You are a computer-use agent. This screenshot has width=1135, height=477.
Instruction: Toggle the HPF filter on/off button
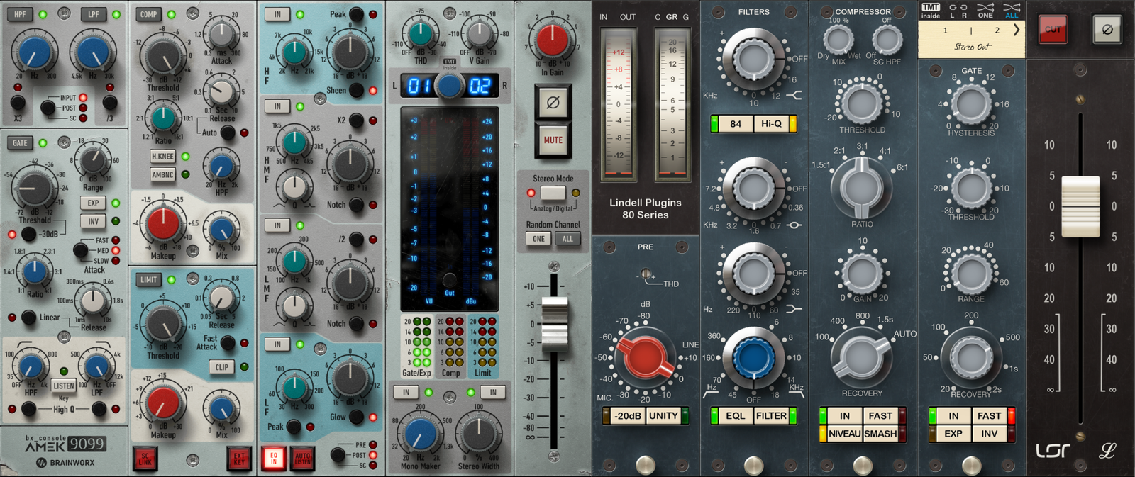(19, 14)
